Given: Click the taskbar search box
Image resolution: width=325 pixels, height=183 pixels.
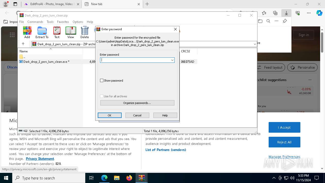Looking at the screenshot, I should tap(49, 178).
